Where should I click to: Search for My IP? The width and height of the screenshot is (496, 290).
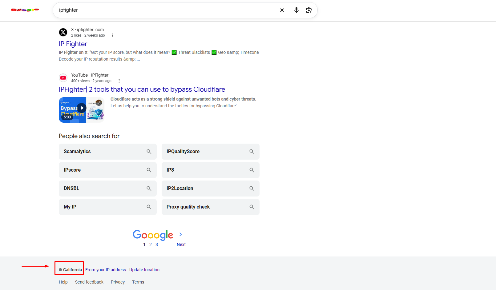point(108,207)
